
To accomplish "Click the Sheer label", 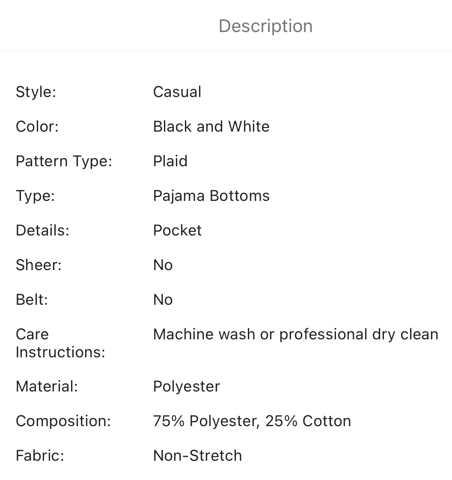I will 39,265.
